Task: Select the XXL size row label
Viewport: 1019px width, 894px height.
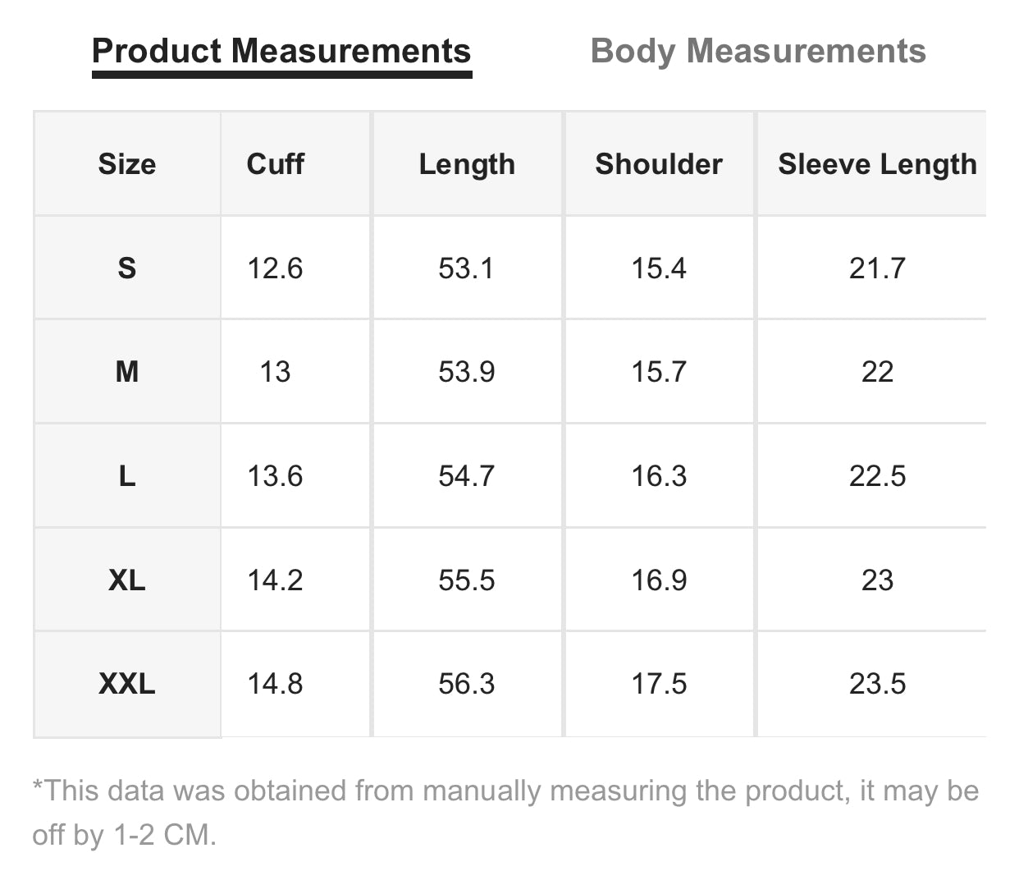Action: click(127, 684)
